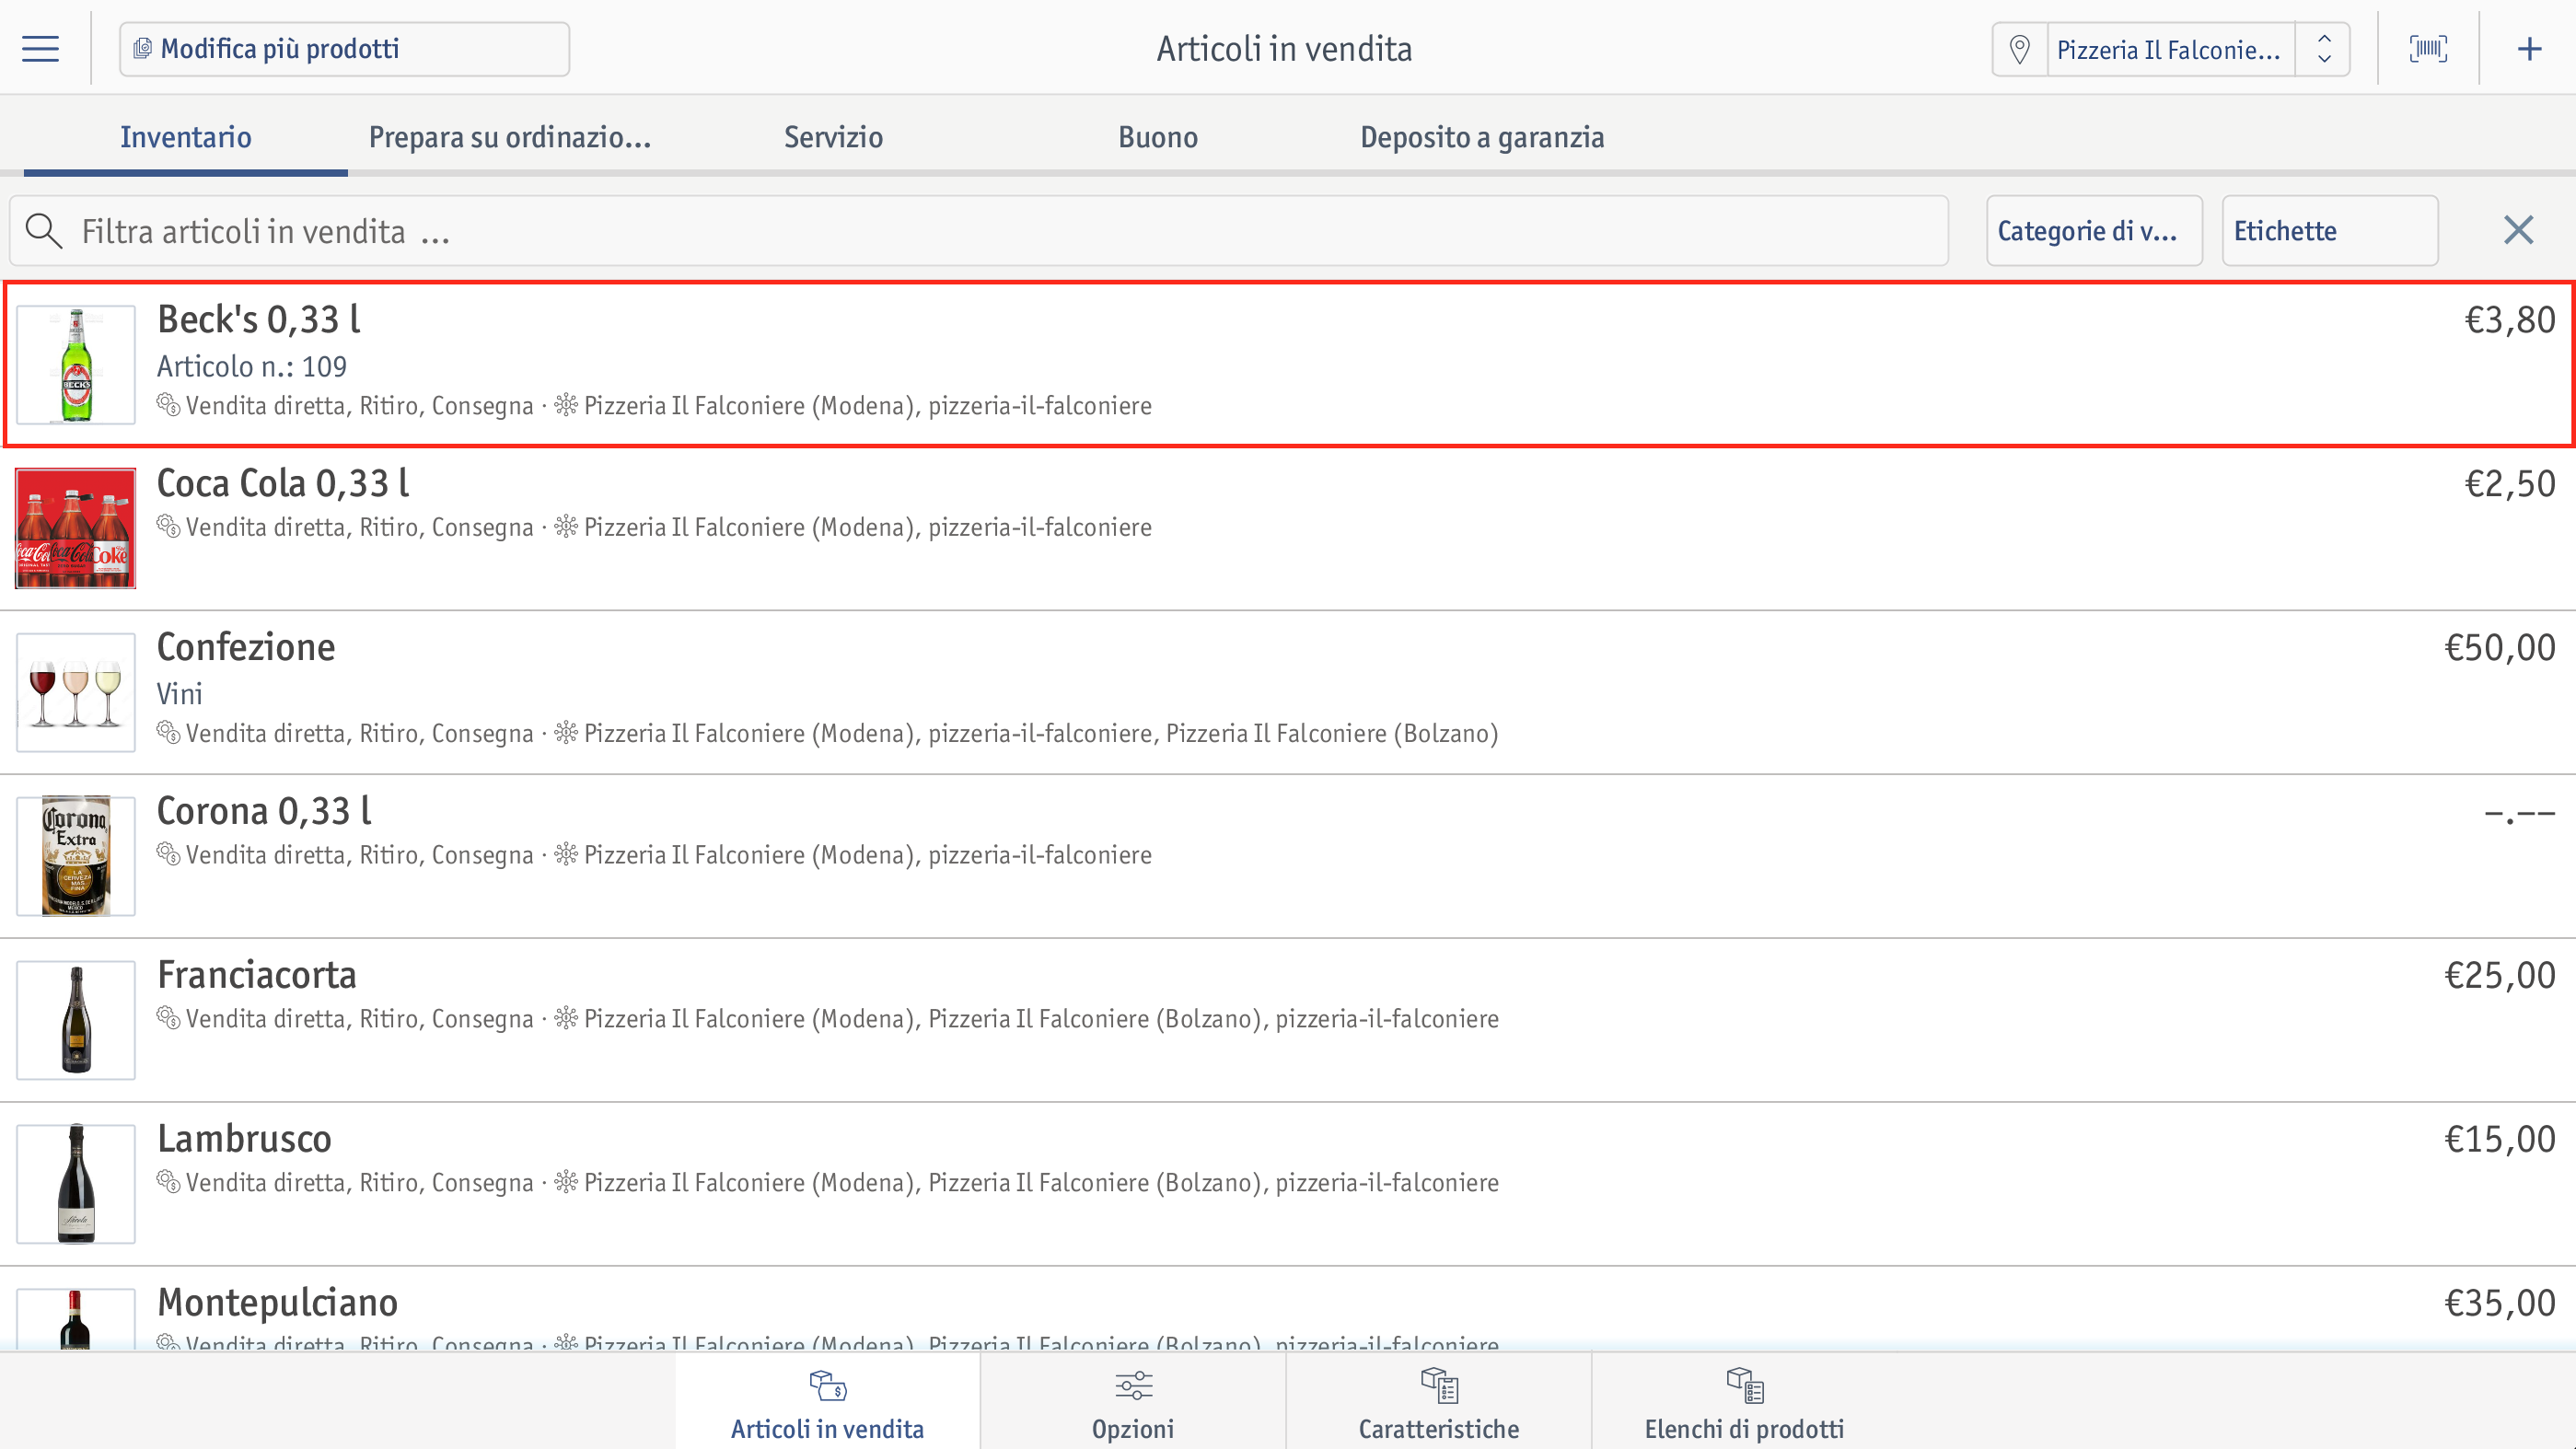Open the Pizzeria Il Falconie... location selector
This screenshot has height=1449, width=2576.
click(2170, 49)
